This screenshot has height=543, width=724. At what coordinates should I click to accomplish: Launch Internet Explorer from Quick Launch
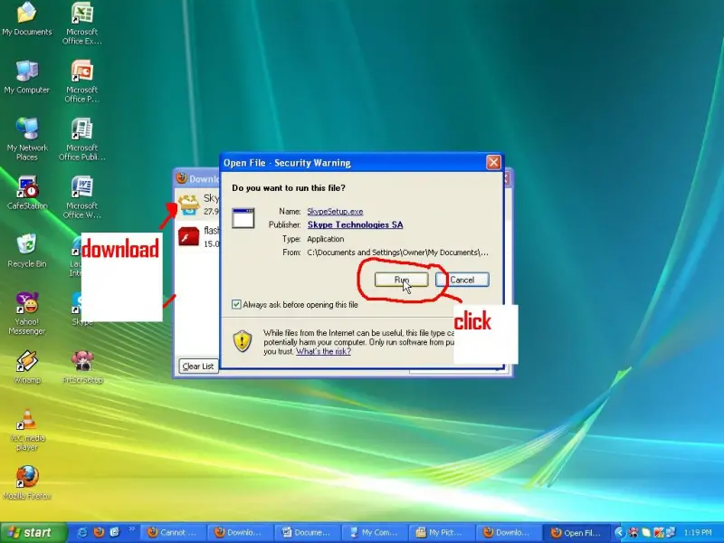pos(82,532)
